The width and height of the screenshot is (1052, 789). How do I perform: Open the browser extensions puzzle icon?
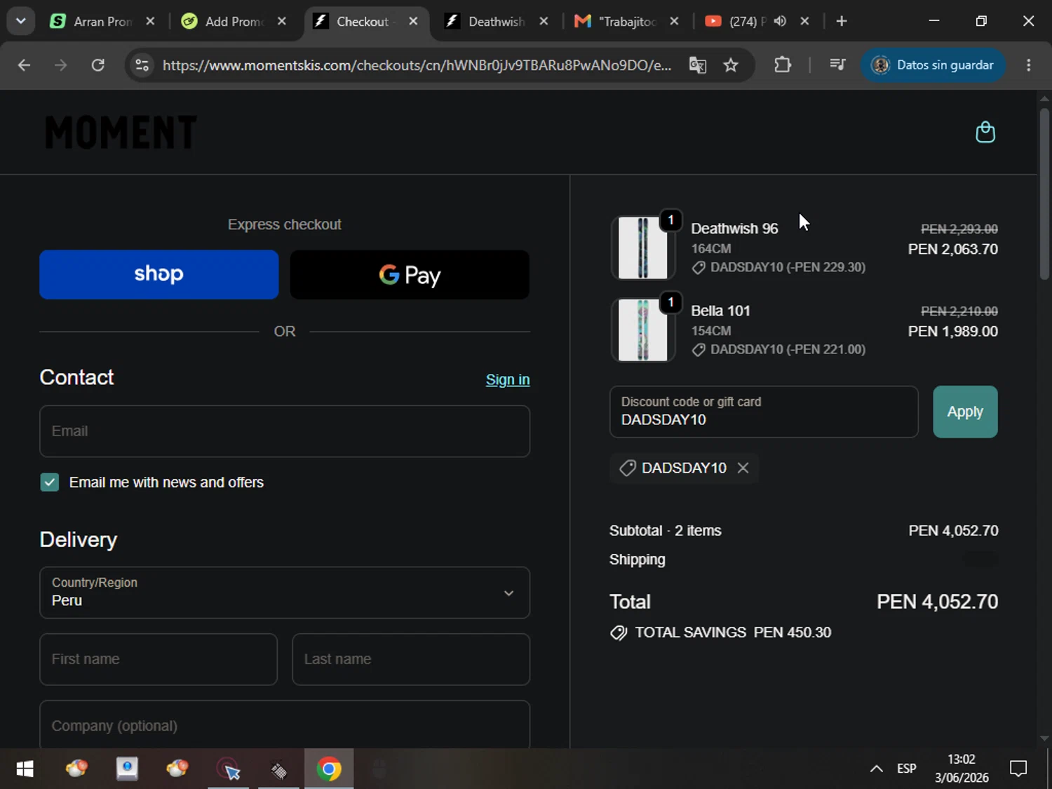coord(783,65)
